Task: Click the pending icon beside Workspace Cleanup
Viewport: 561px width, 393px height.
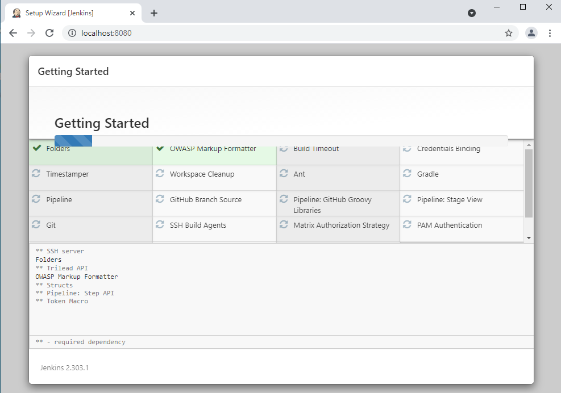Action: point(160,173)
